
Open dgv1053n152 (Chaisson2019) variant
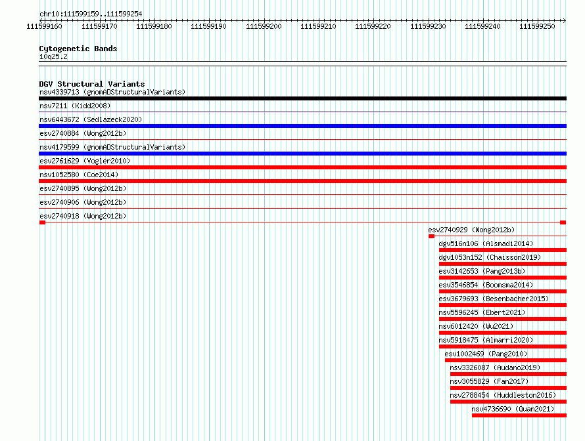[x=490, y=257]
